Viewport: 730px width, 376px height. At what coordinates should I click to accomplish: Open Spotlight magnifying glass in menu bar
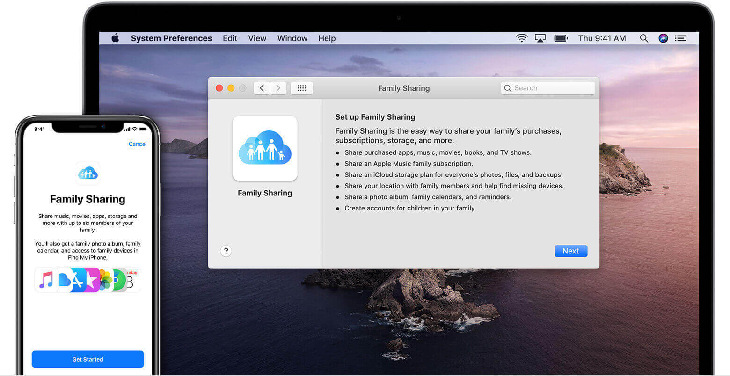tap(644, 38)
